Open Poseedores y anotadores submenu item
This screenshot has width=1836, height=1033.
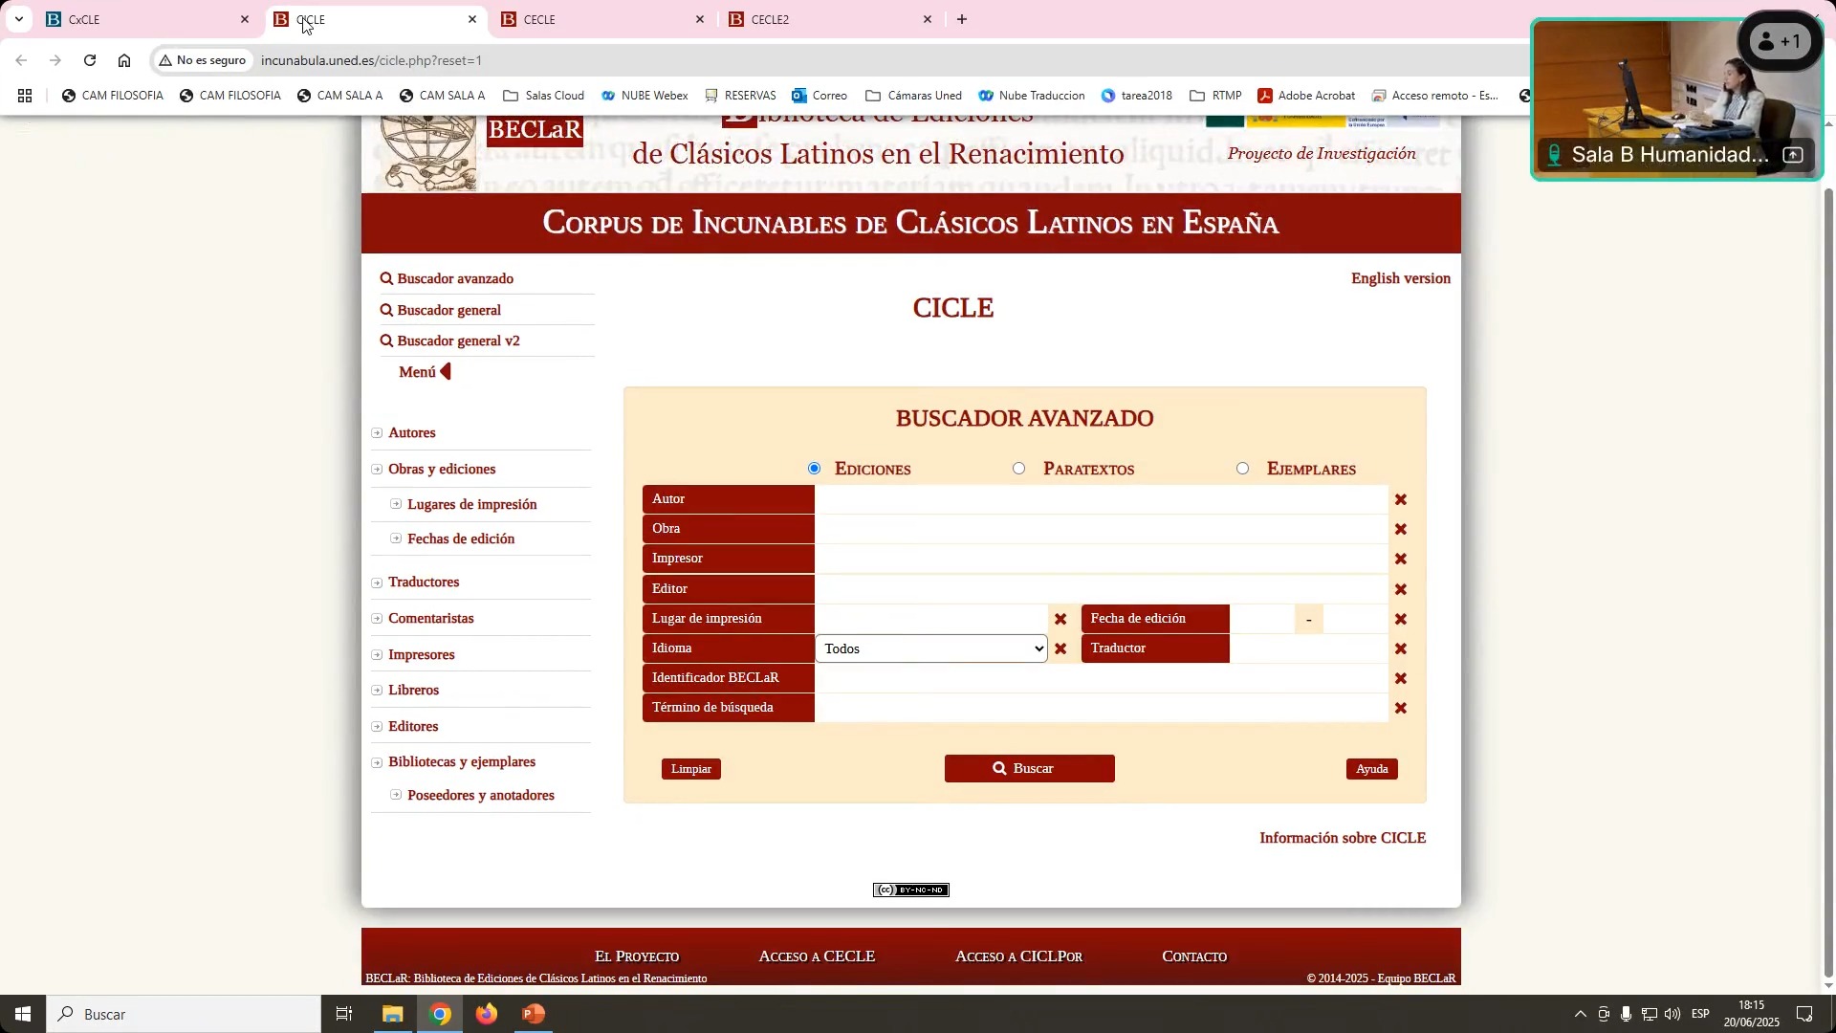[x=481, y=796]
